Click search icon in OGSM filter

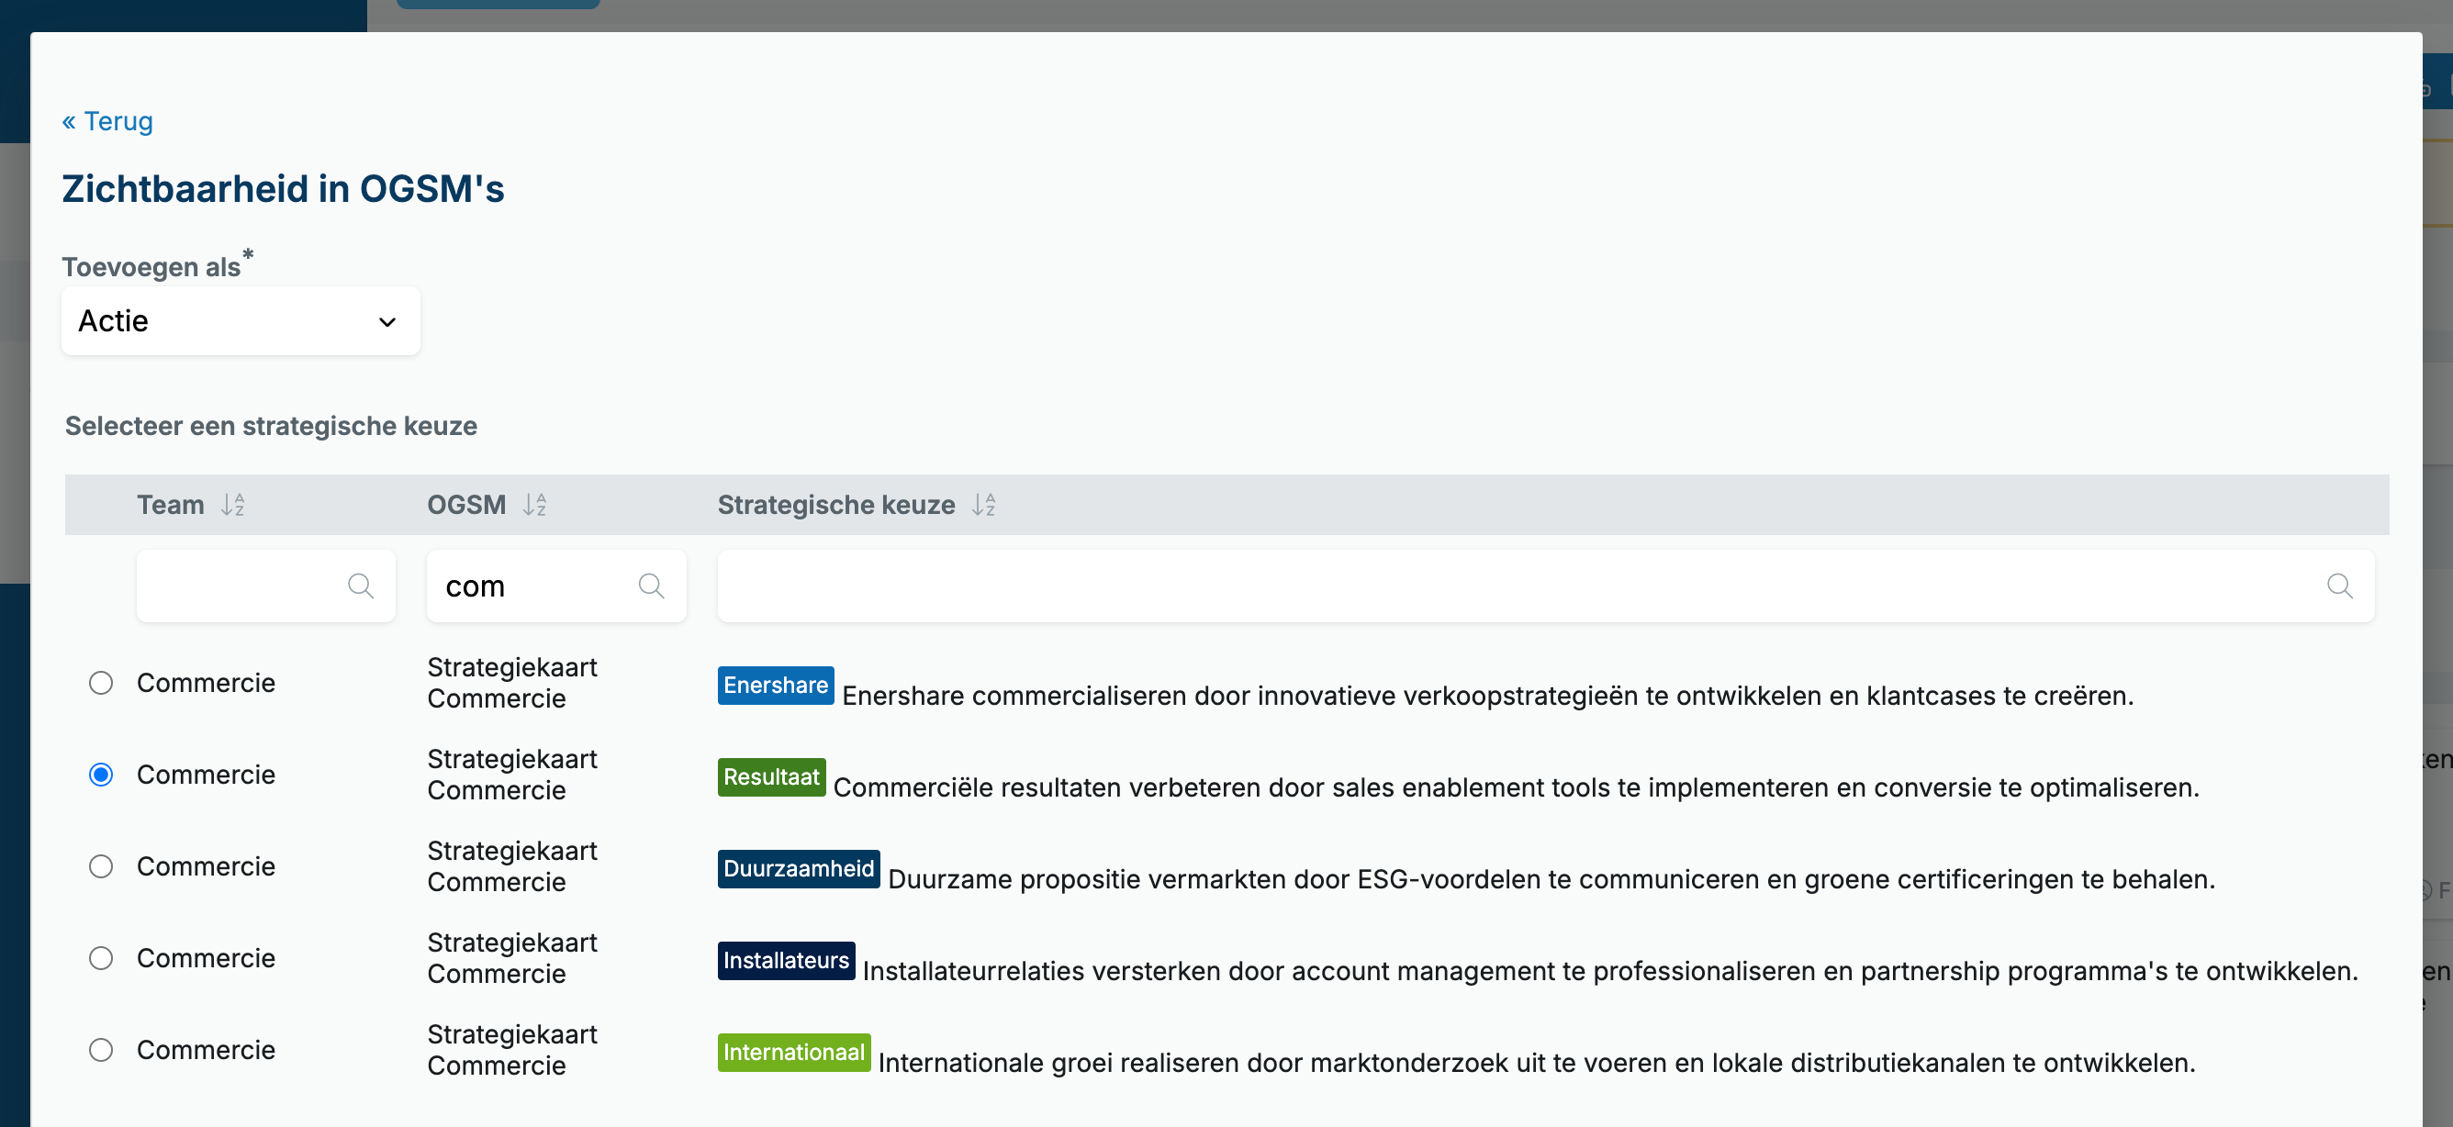tap(651, 586)
